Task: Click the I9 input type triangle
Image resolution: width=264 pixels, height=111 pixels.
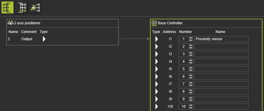Action: coord(157,99)
